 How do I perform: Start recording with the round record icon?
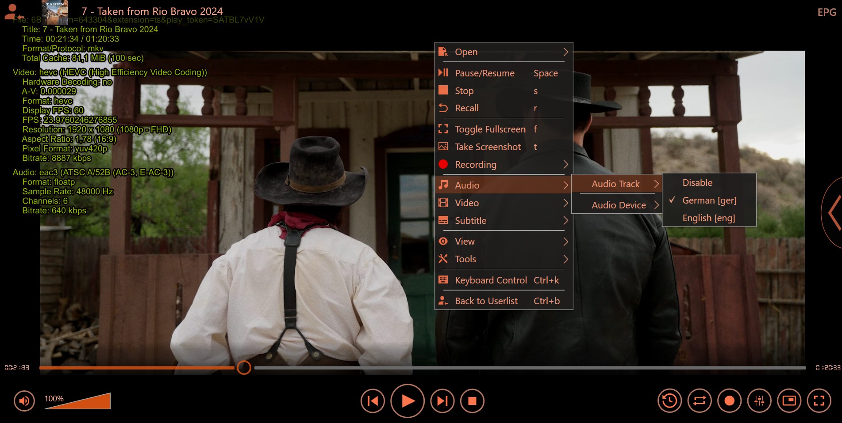729,400
